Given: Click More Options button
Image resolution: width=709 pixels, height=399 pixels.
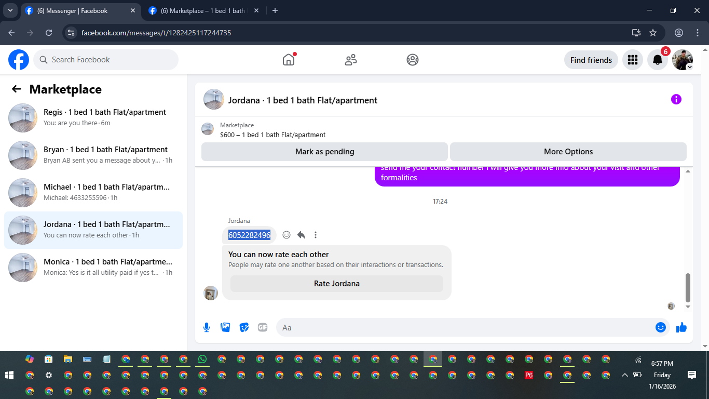Looking at the screenshot, I should (568, 152).
